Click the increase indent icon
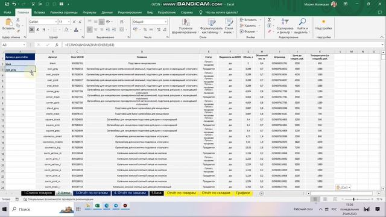 click(x=114, y=30)
